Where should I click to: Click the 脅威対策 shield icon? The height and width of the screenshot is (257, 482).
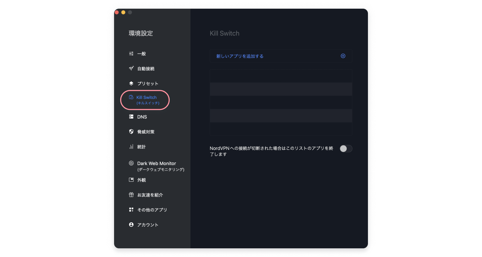pos(131,131)
